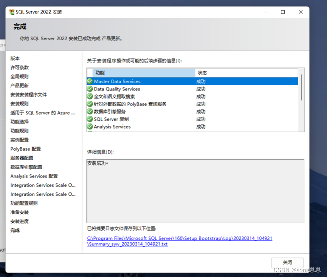
Task: Select the Master Data Services row
Action: point(192,81)
